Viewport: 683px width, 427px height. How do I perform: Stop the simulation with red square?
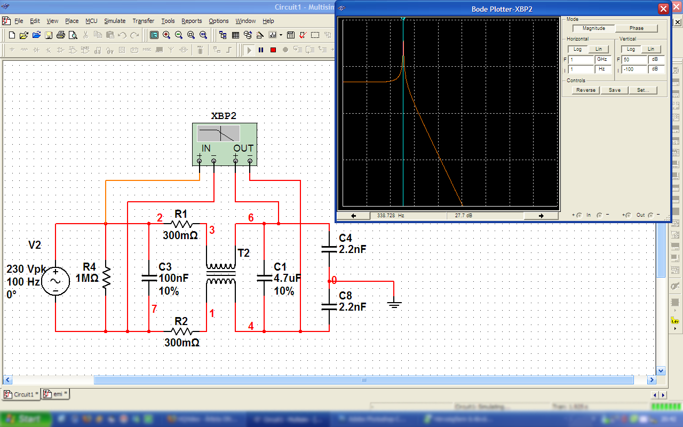click(273, 50)
